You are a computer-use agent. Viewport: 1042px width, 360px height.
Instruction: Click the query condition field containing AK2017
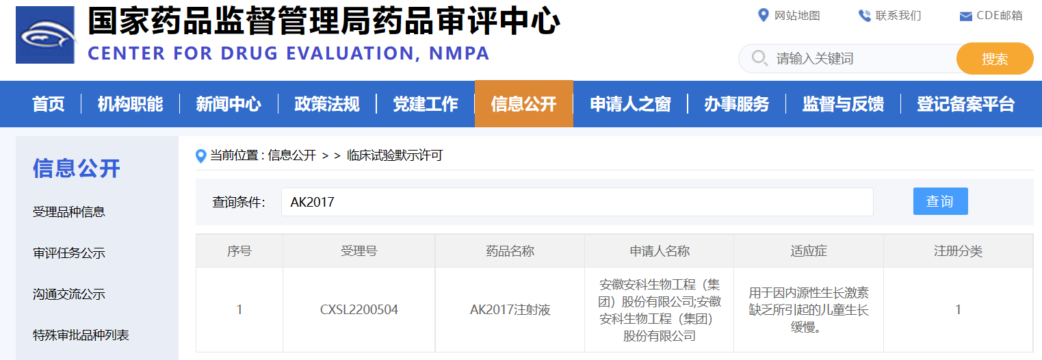577,202
